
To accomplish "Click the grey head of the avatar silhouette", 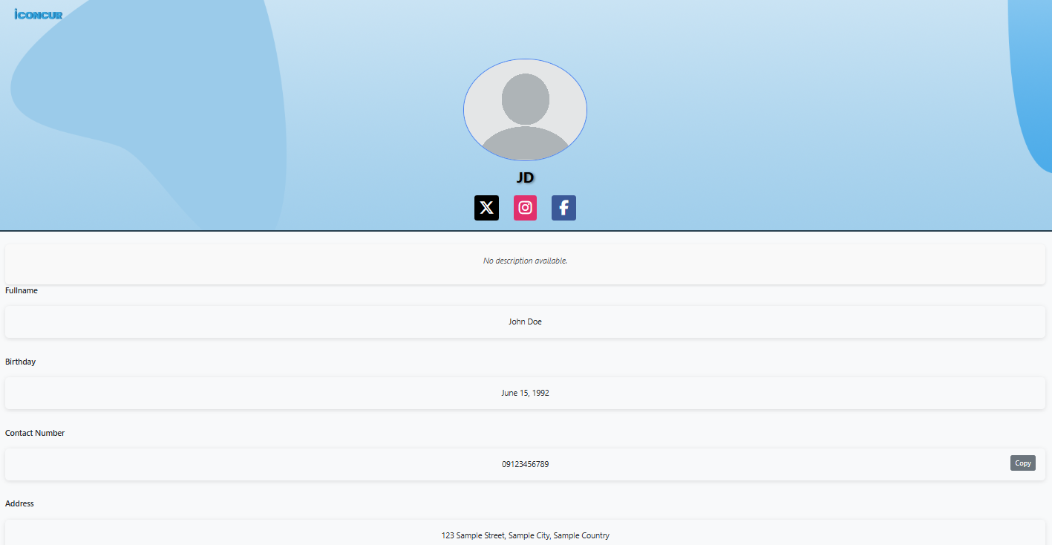I will [525, 98].
